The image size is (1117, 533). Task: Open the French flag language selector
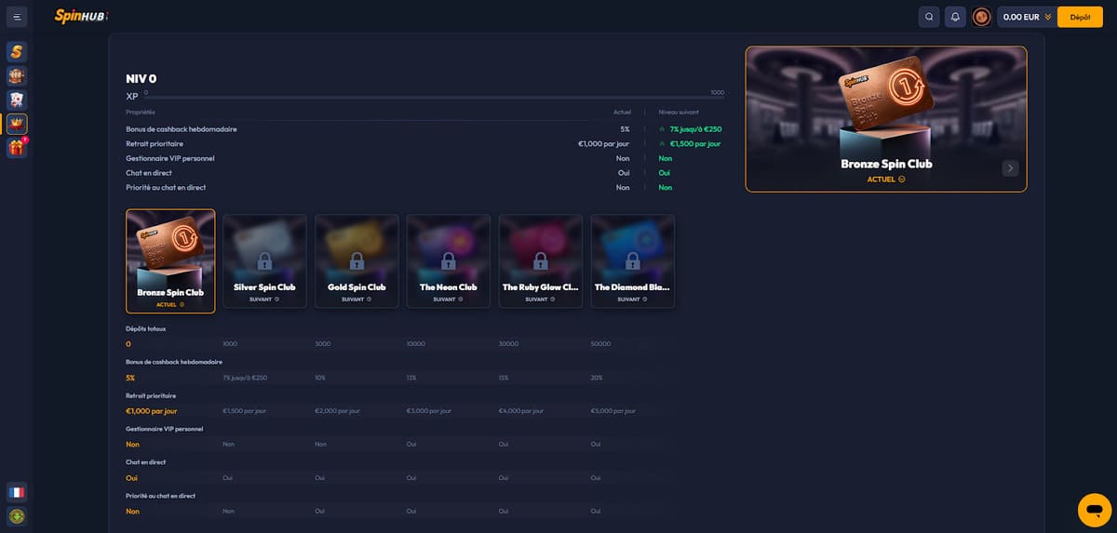[x=17, y=492]
